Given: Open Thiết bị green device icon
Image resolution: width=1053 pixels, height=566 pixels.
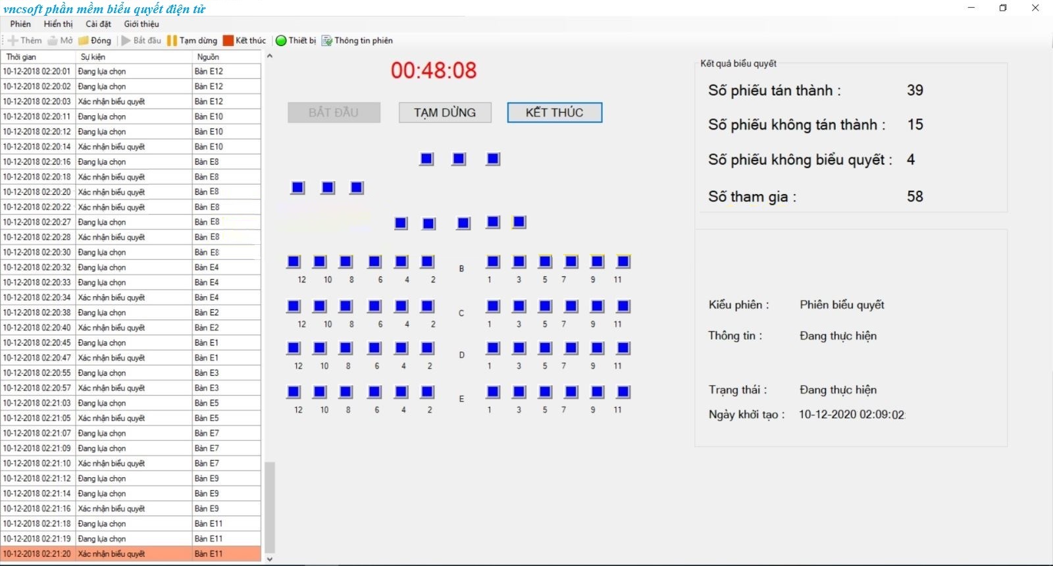Looking at the screenshot, I should pyautogui.click(x=281, y=41).
